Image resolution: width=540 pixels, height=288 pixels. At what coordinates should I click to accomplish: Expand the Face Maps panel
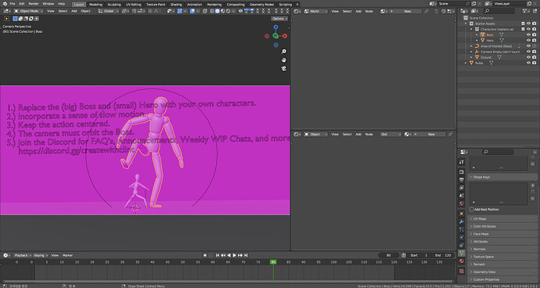tap(502, 234)
